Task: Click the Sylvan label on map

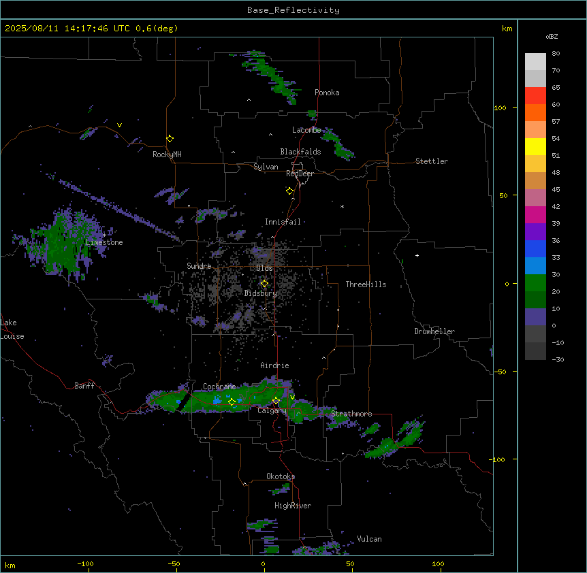Action: pos(266,167)
